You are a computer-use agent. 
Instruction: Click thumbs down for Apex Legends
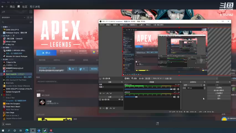83,69
